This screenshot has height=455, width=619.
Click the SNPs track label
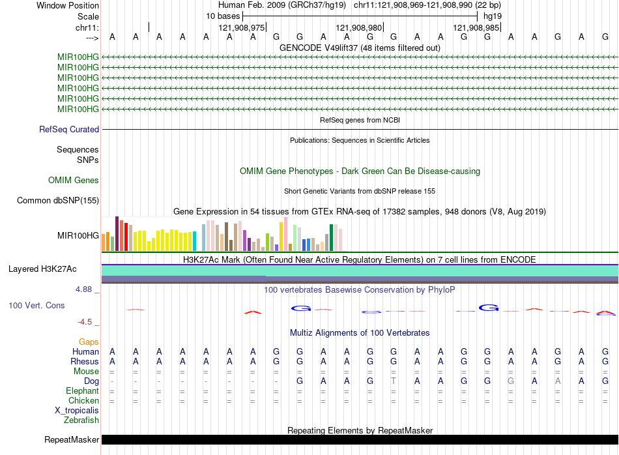tap(88, 160)
